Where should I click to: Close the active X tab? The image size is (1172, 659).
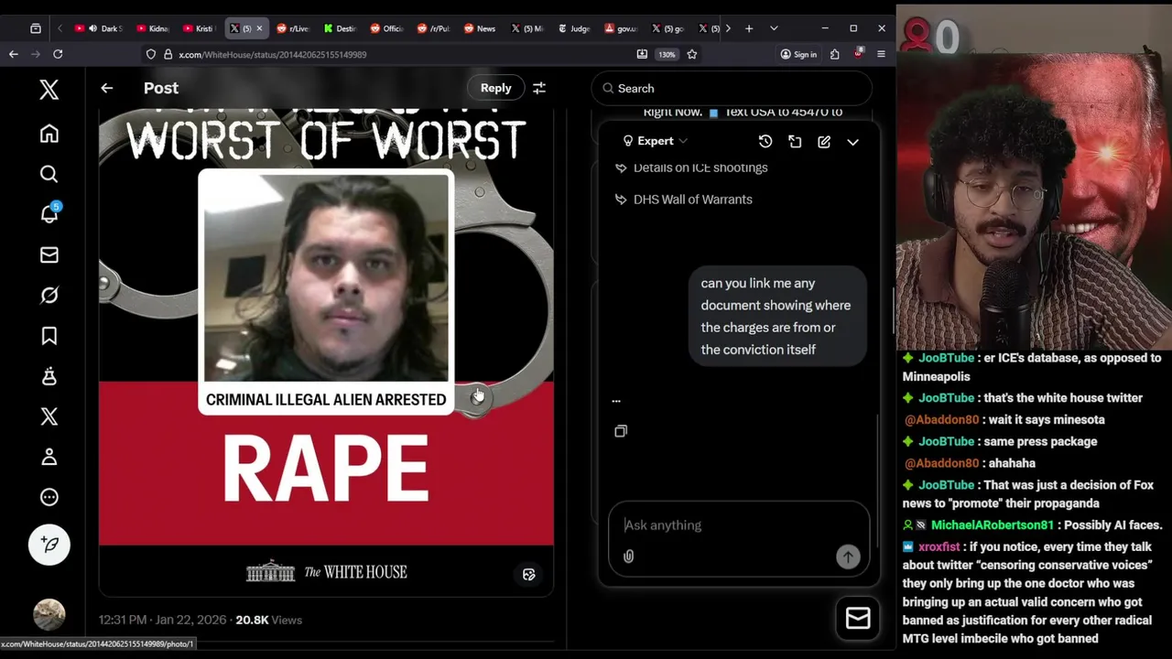pyautogui.click(x=258, y=28)
